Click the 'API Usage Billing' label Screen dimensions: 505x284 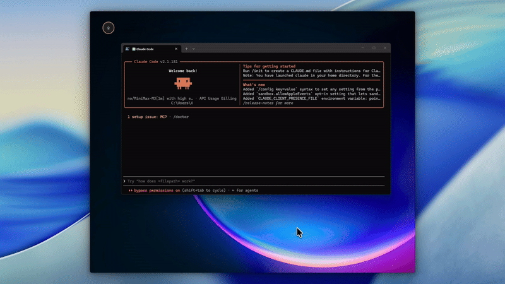[x=218, y=98]
